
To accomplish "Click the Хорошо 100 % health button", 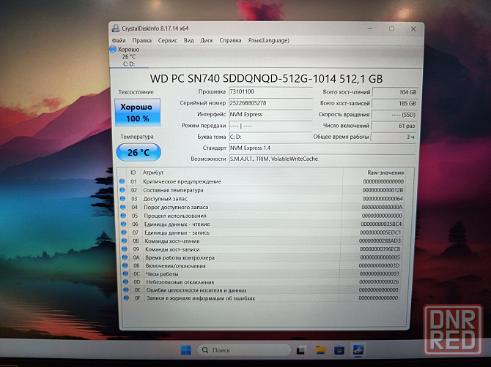I will point(138,113).
